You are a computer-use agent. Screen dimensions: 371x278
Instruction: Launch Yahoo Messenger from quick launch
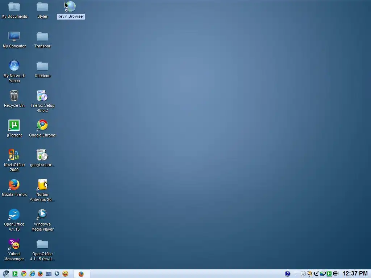tap(65, 274)
